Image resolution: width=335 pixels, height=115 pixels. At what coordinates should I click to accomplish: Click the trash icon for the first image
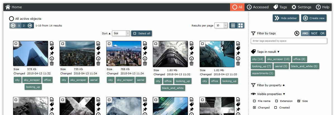[52, 64]
